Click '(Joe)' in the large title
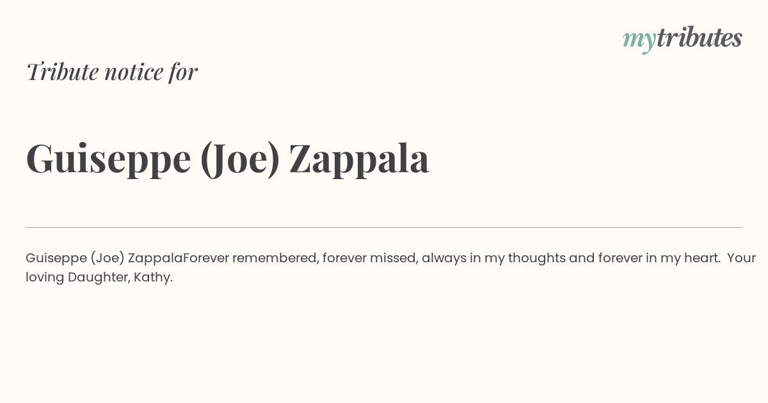 click(x=240, y=159)
